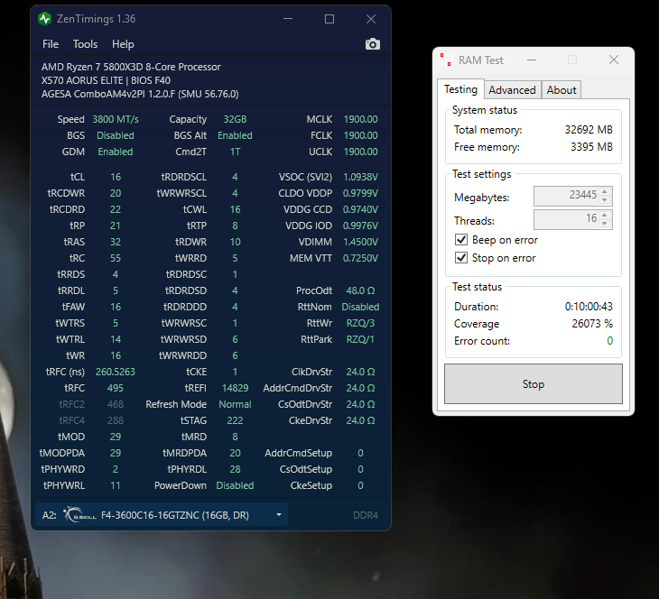The height and width of the screenshot is (599, 659).
Task: Toggle the Stop on error checkbox
Action: pyautogui.click(x=461, y=257)
